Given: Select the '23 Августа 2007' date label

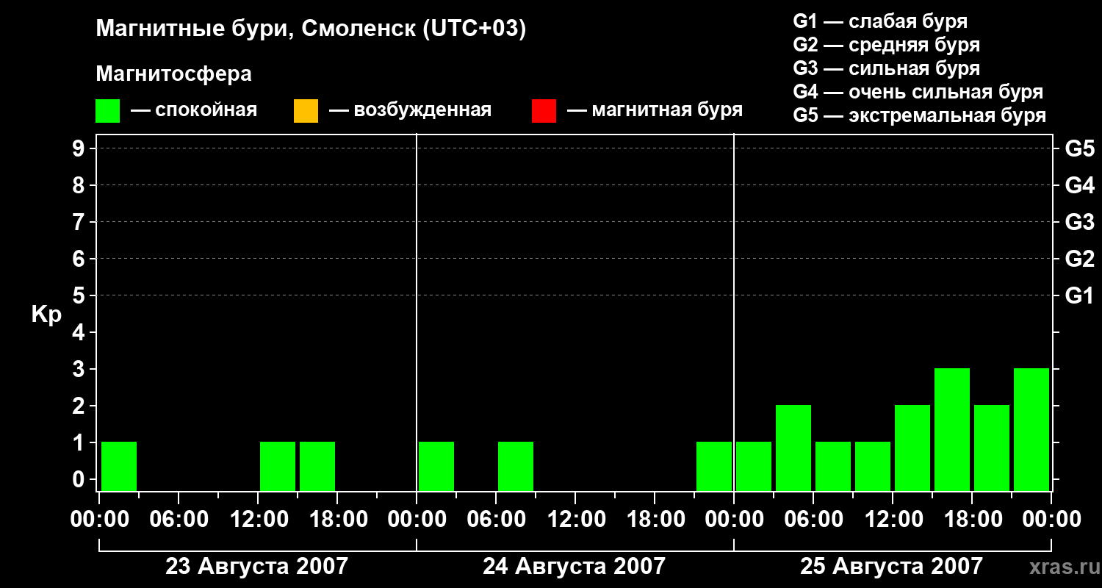Looking at the screenshot, I should tap(256, 567).
